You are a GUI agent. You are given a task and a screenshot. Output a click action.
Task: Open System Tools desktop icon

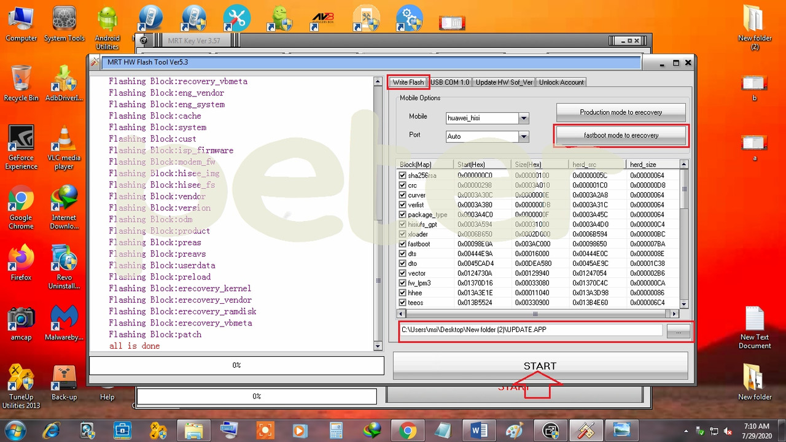(64, 25)
